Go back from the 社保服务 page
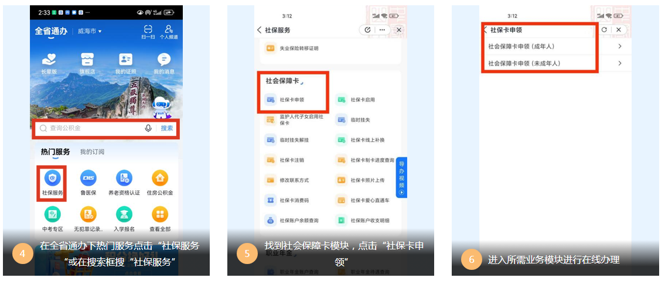Image resolution: width=665 pixels, height=281 pixels. [x=260, y=30]
